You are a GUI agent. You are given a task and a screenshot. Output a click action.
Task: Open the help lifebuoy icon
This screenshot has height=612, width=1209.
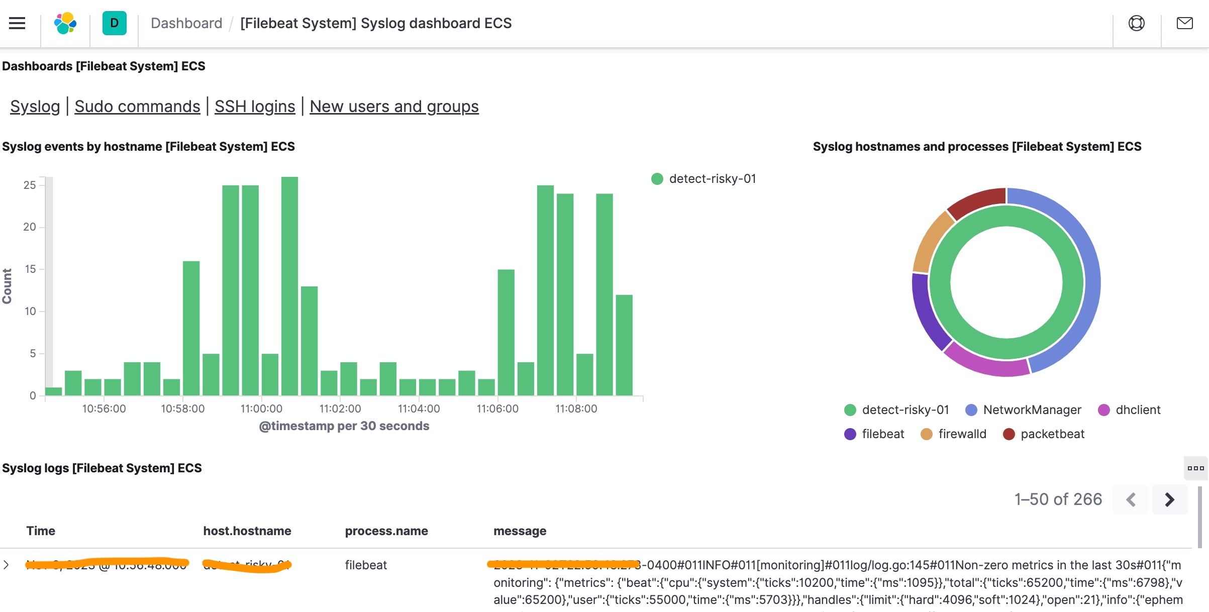(x=1137, y=23)
